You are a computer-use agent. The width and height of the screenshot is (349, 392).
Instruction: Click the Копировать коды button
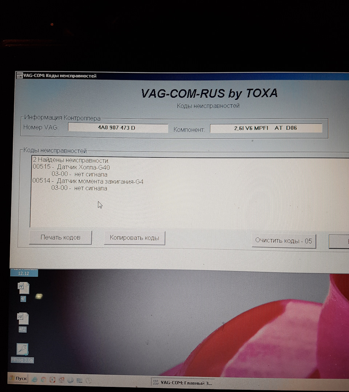135,238
